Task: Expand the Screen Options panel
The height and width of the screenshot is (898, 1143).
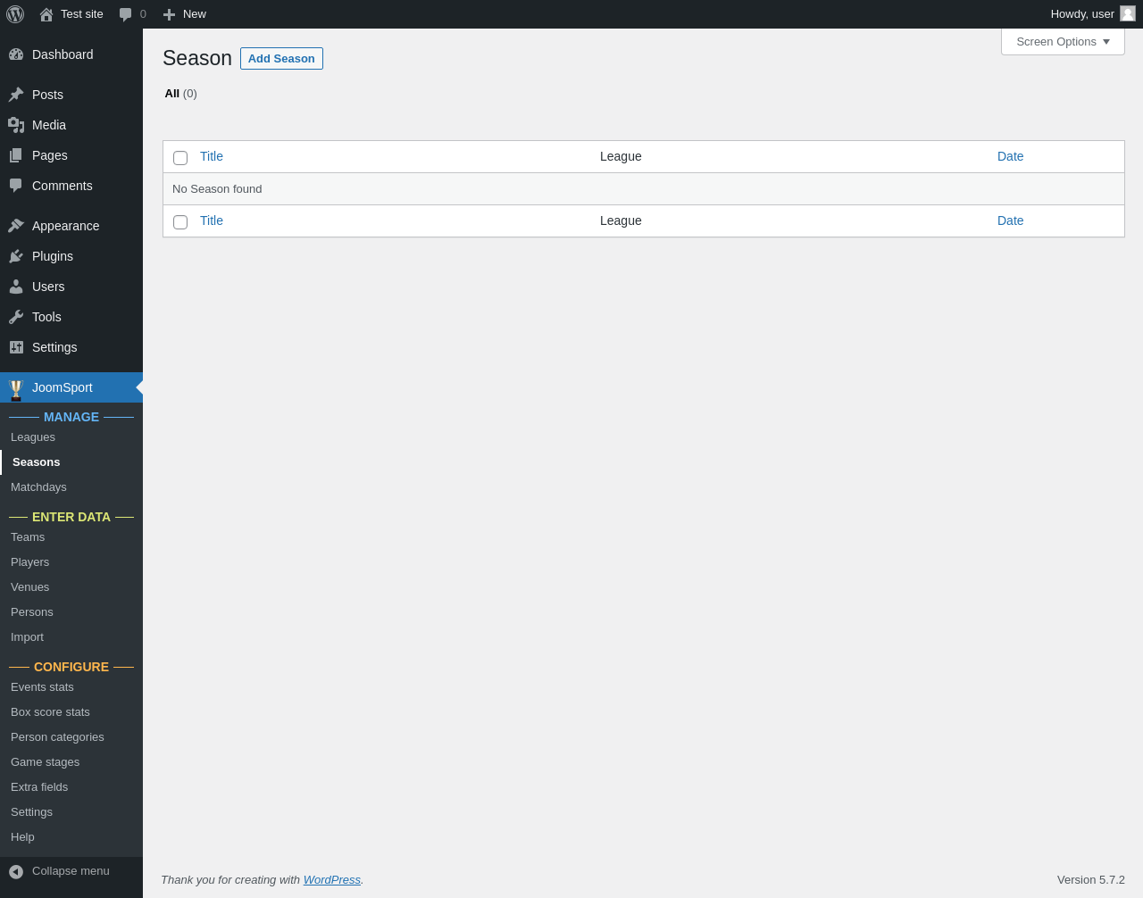Action: point(1063,42)
